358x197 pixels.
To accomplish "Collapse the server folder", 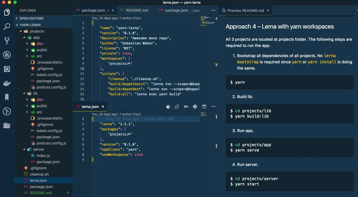I will [x=41, y=149].
